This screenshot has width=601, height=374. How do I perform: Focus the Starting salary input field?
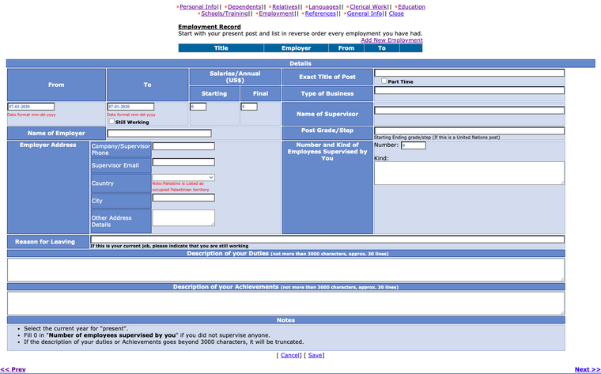pos(198,107)
